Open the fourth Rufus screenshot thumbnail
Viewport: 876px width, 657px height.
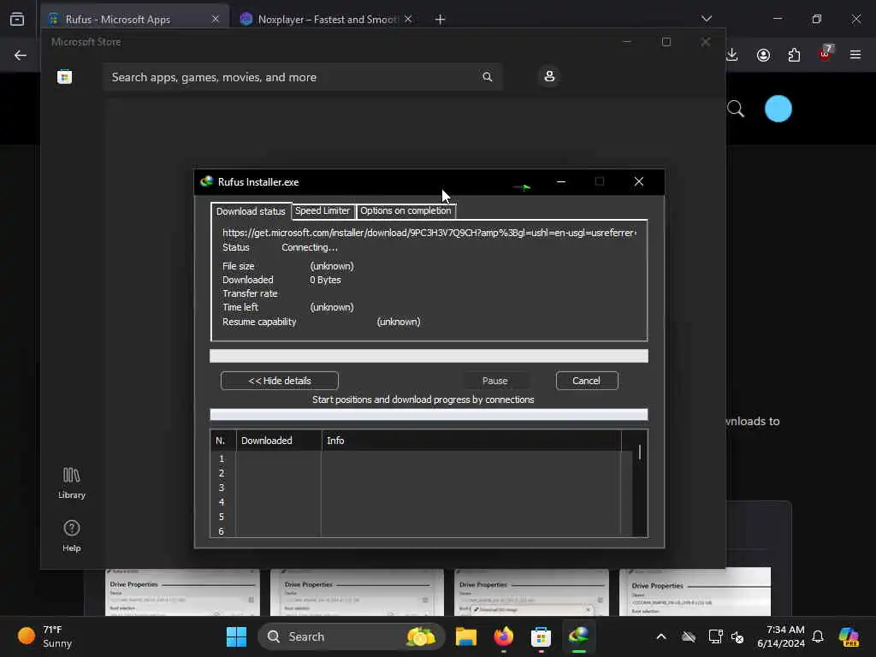click(x=695, y=592)
